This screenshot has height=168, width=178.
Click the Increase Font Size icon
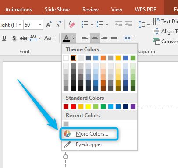[x=49, y=24]
